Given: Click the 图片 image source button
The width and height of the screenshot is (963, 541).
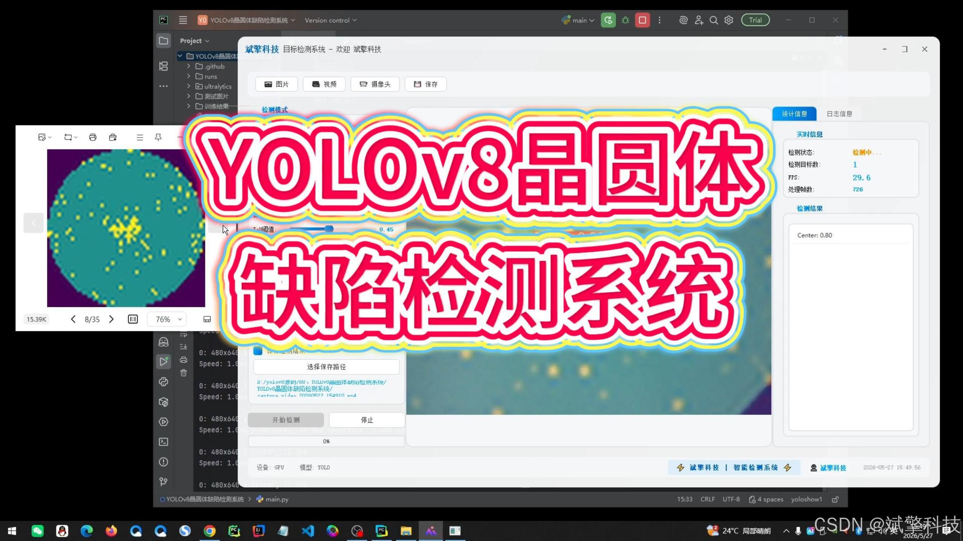Looking at the screenshot, I should click(276, 84).
